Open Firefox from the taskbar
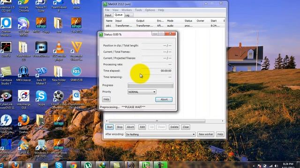Image resolution: width=300 pixels, height=168 pixels. [x=15, y=165]
